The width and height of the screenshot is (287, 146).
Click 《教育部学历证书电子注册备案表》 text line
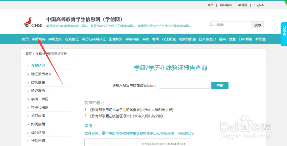(129, 110)
